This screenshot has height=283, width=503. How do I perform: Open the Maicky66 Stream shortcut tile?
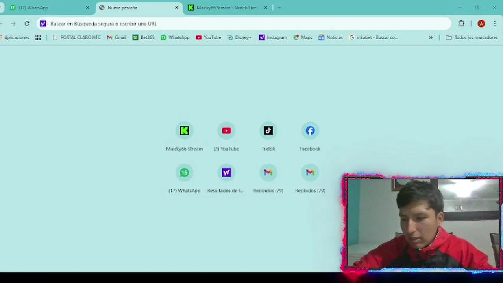pos(184,136)
